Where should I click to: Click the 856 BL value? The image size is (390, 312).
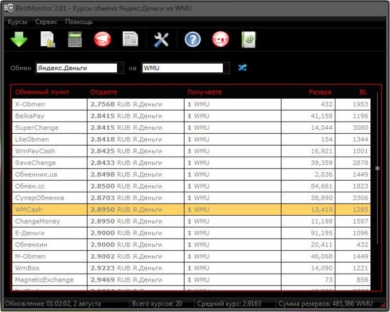coord(362,279)
